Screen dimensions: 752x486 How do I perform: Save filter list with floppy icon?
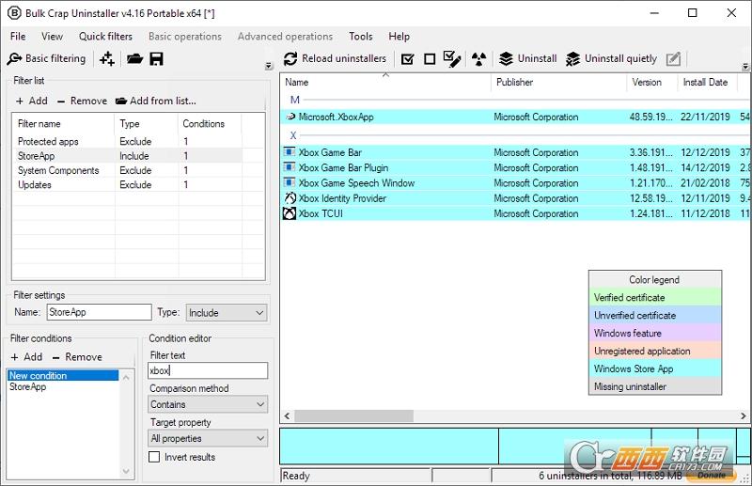[x=156, y=58]
